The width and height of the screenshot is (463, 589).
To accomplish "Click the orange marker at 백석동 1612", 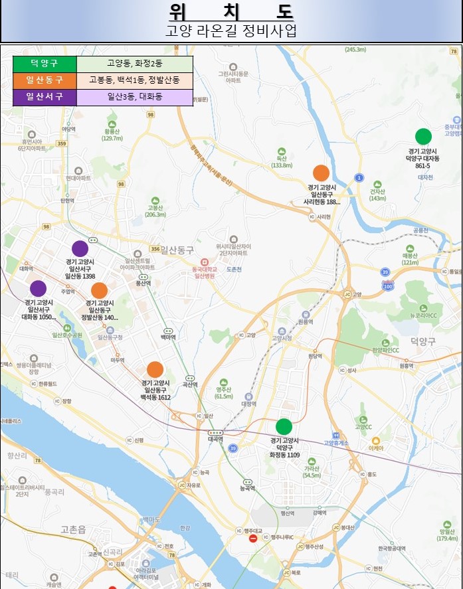I will coord(155,370).
